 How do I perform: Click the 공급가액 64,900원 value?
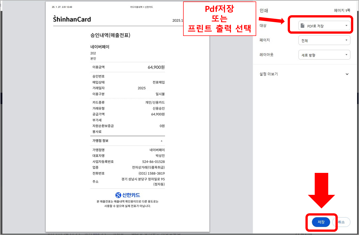158,114
